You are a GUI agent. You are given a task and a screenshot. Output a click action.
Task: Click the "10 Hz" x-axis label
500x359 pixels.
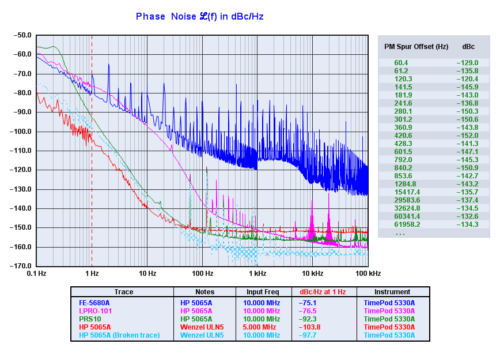147,274
